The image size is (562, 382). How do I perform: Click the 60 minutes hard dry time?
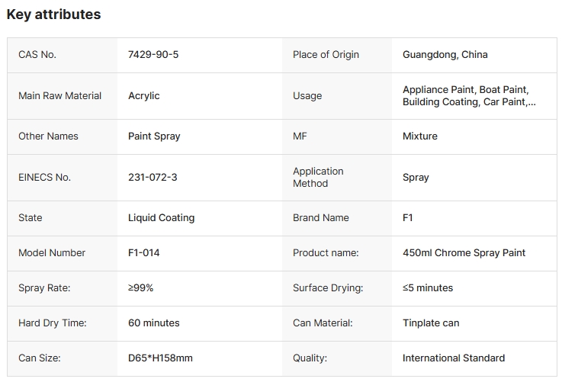click(x=154, y=323)
